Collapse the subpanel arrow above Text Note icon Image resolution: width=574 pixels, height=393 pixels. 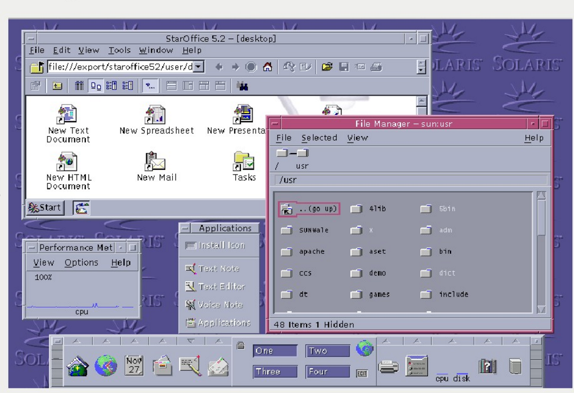coord(191,341)
